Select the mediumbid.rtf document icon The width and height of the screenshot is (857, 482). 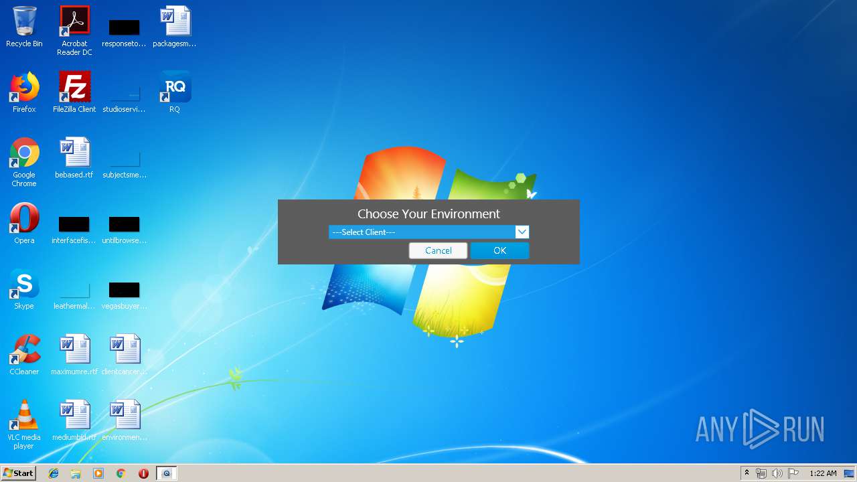click(74, 420)
